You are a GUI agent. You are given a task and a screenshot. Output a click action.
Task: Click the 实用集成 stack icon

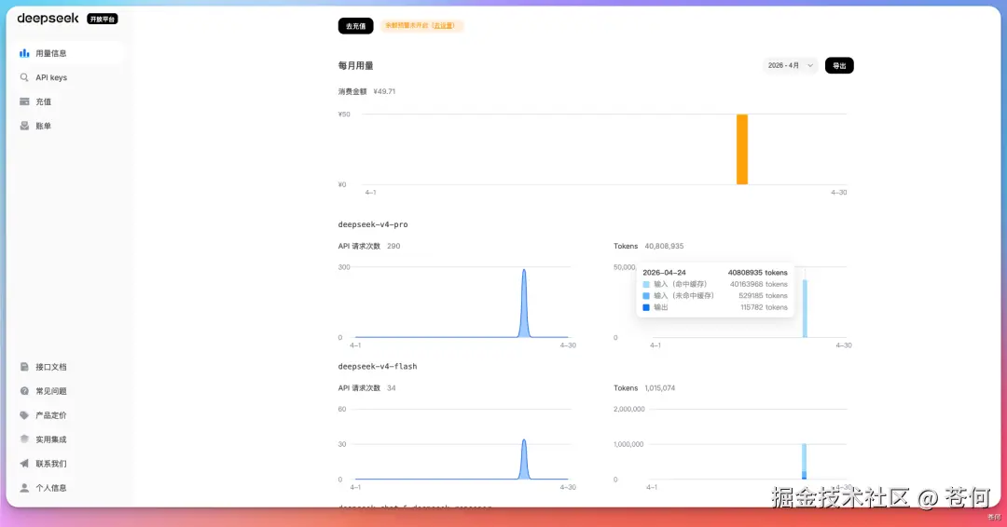[24, 439]
